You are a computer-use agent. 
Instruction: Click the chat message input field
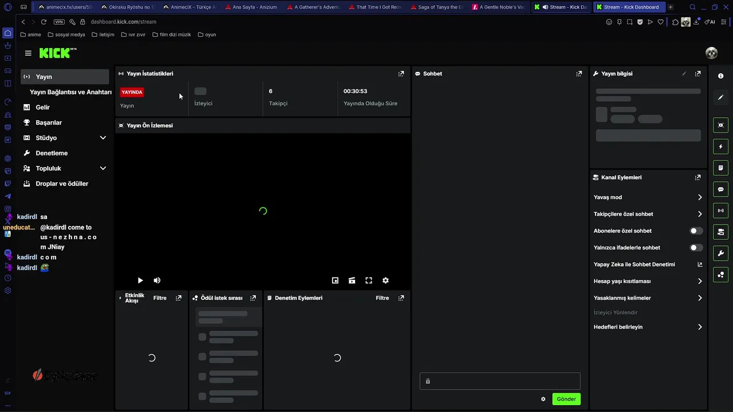500,381
